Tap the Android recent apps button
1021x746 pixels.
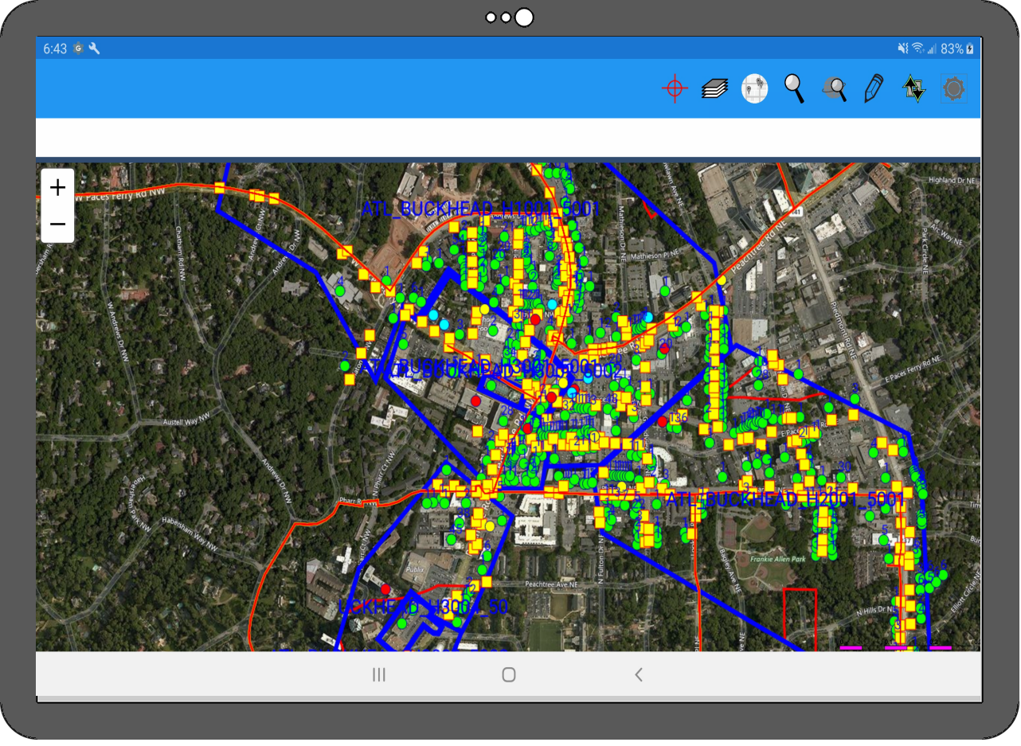click(379, 675)
